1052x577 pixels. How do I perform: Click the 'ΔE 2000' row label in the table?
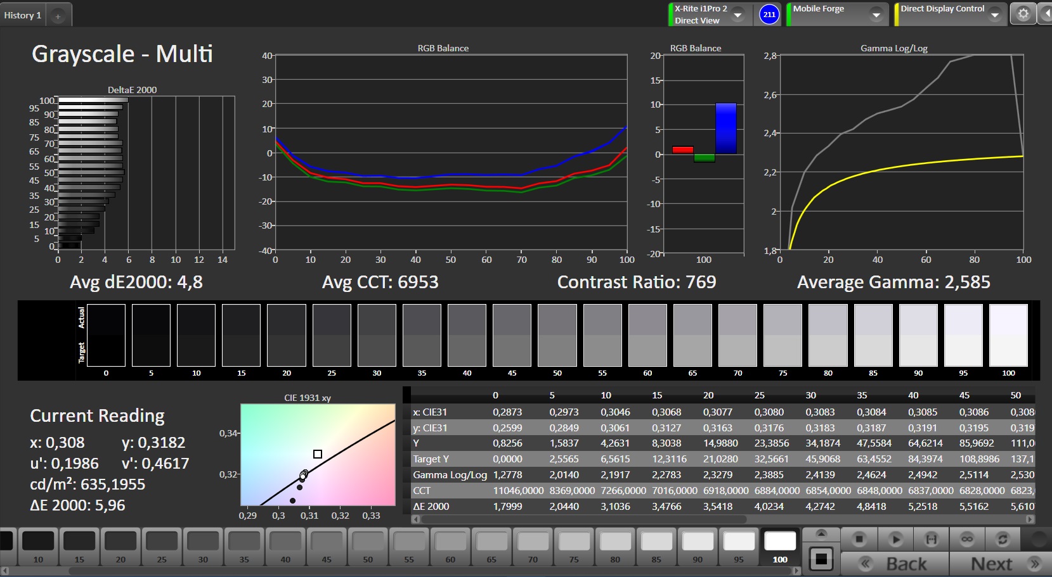pyautogui.click(x=431, y=506)
